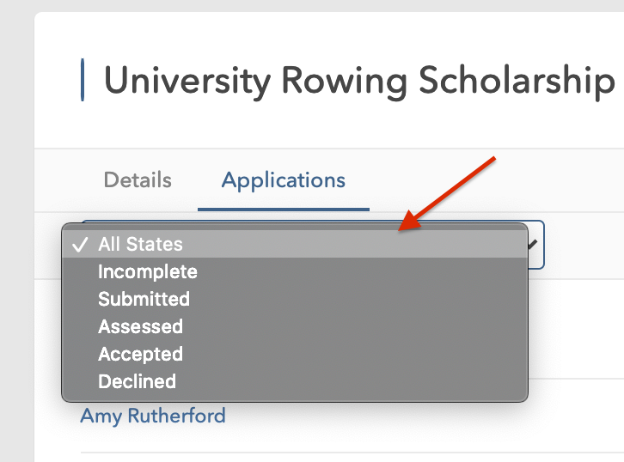Click the state filter dropdown chevron
This screenshot has height=462, width=624.
pyautogui.click(x=534, y=245)
